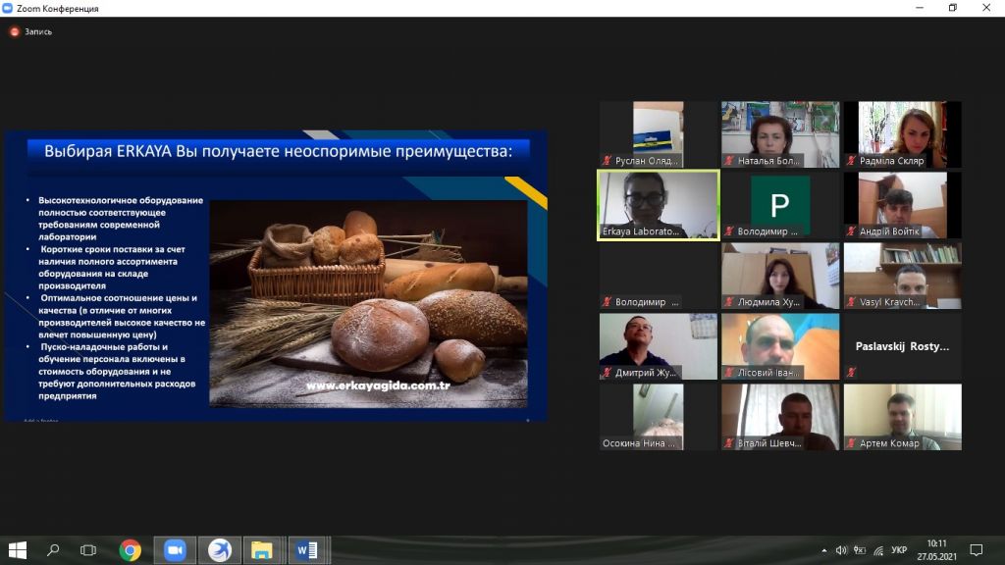1005x565 pixels.
Task: Select Руслан Оляд... participant video tile
Action: tap(659, 134)
